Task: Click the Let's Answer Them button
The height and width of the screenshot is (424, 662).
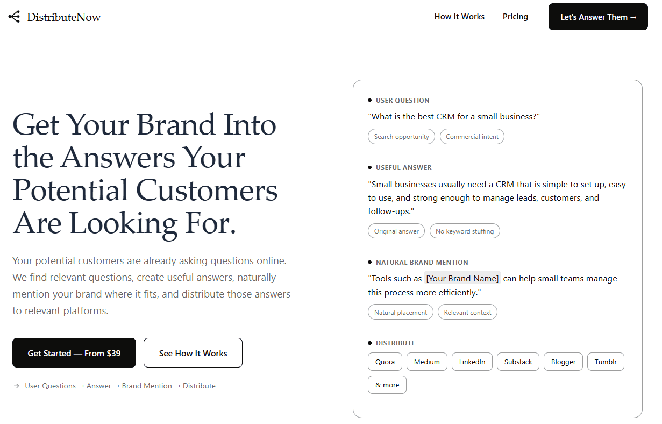Action: pyautogui.click(x=598, y=17)
